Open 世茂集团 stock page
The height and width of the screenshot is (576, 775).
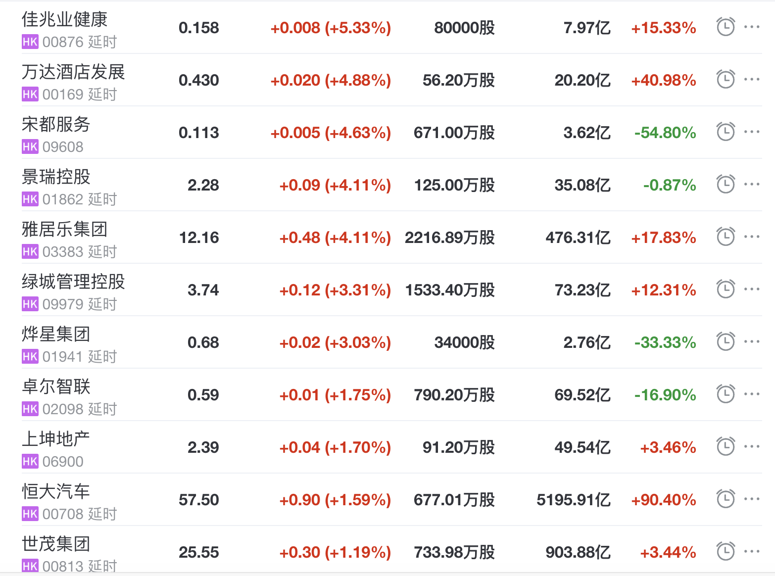(x=56, y=544)
